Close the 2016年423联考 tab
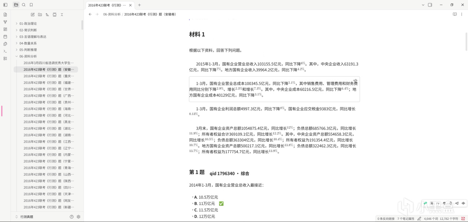Image resolution: width=468 pixels, height=222 pixels. [x=131, y=5]
